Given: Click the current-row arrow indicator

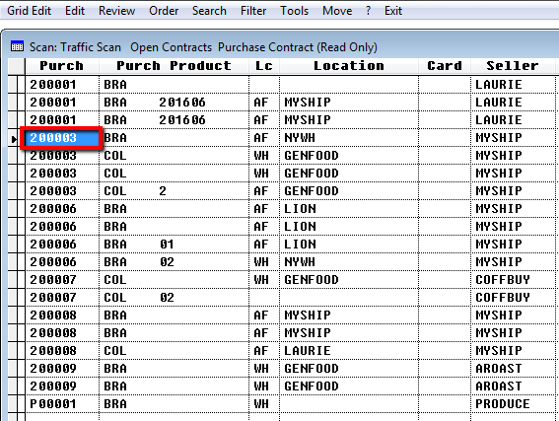Looking at the screenshot, I should (x=14, y=139).
